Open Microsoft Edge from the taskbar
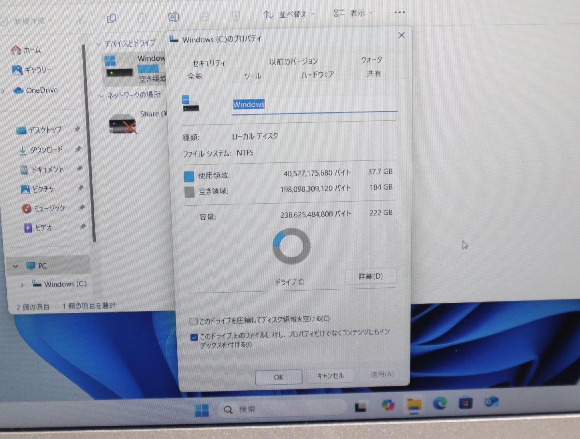 440,403
